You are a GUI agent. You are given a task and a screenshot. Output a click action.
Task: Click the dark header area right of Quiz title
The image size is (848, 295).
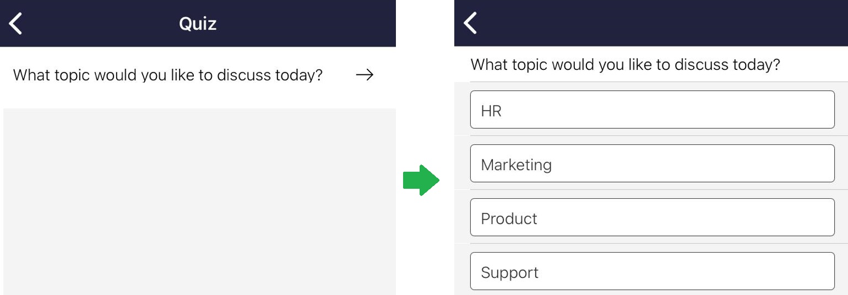coord(306,24)
